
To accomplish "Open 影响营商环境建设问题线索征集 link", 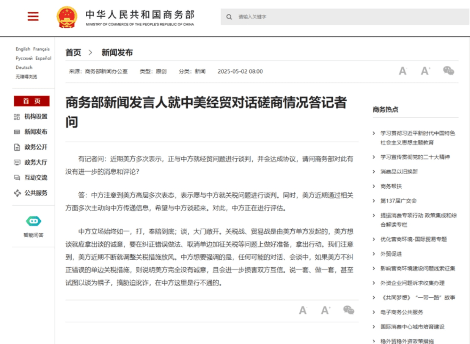I will (x=418, y=268).
